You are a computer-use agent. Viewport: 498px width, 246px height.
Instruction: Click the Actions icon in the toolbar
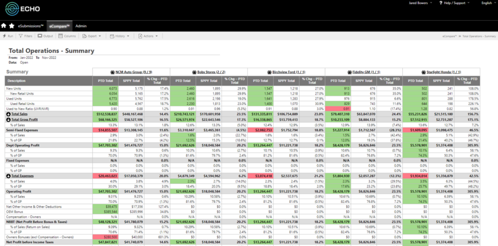(x=140, y=36)
